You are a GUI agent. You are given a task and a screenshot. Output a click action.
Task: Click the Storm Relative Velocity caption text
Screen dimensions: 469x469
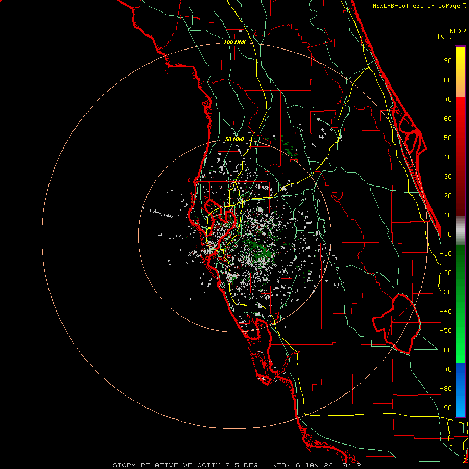tap(237, 465)
